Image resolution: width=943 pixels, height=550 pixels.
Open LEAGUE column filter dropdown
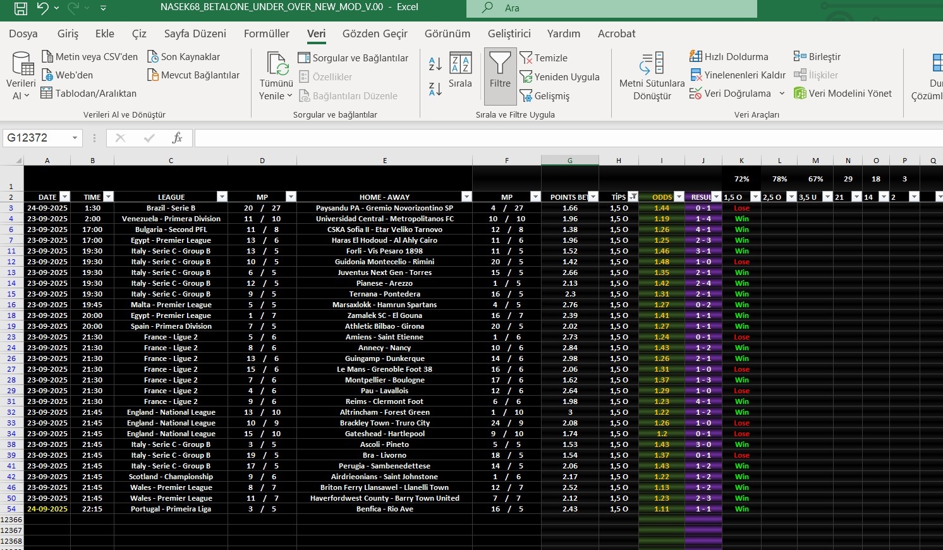tap(222, 197)
